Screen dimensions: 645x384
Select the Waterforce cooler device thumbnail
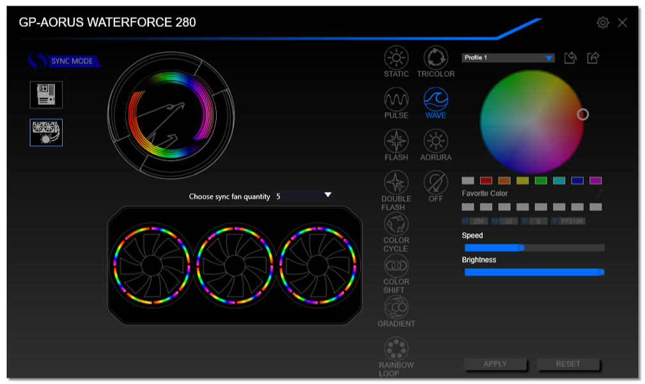(x=46, y=132)
